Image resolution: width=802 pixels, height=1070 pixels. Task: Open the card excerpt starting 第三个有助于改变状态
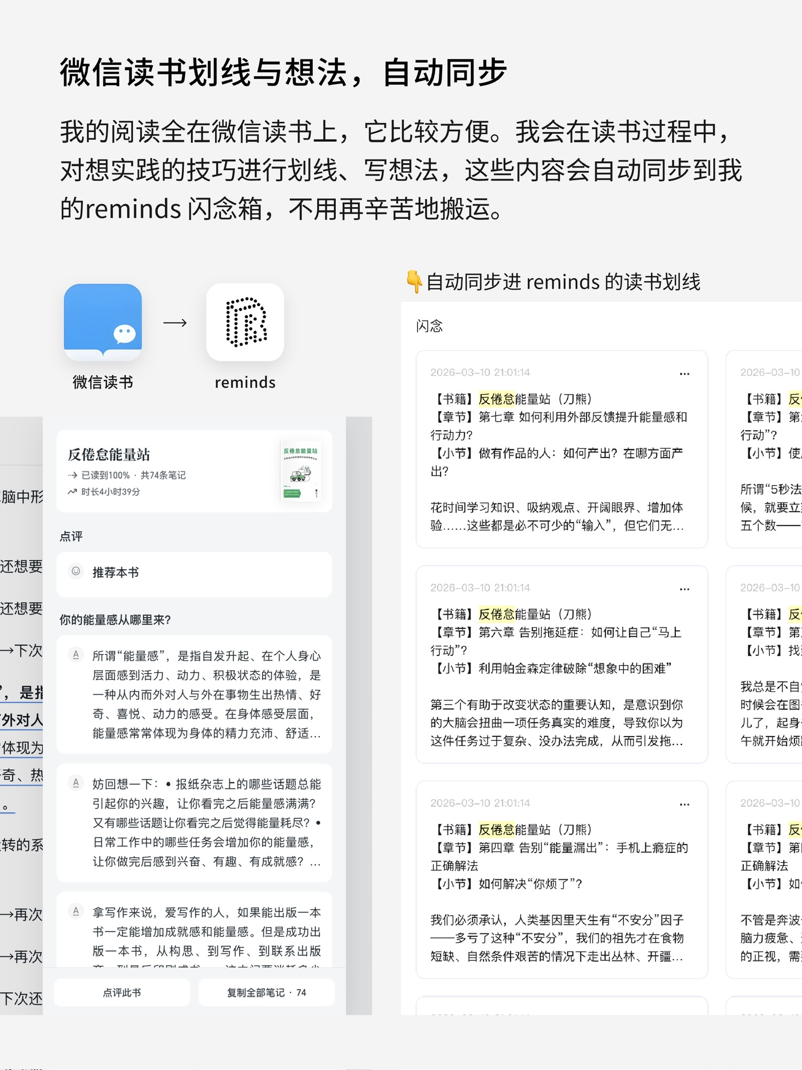click(x=557, y=723)
